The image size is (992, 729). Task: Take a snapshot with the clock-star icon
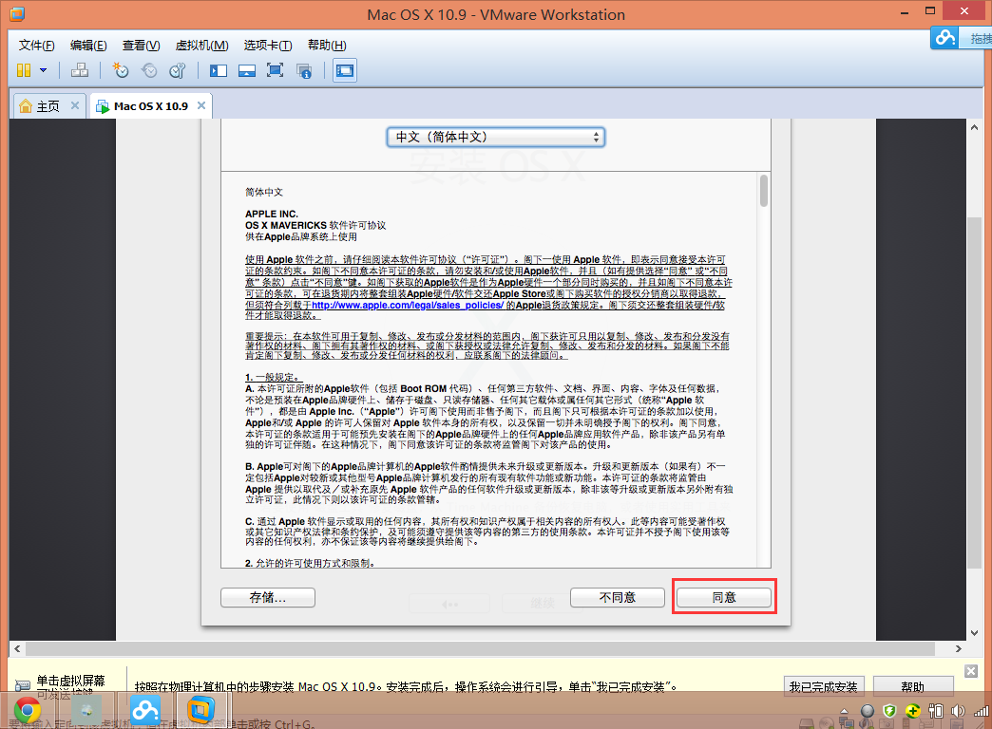tap(121, 70)
